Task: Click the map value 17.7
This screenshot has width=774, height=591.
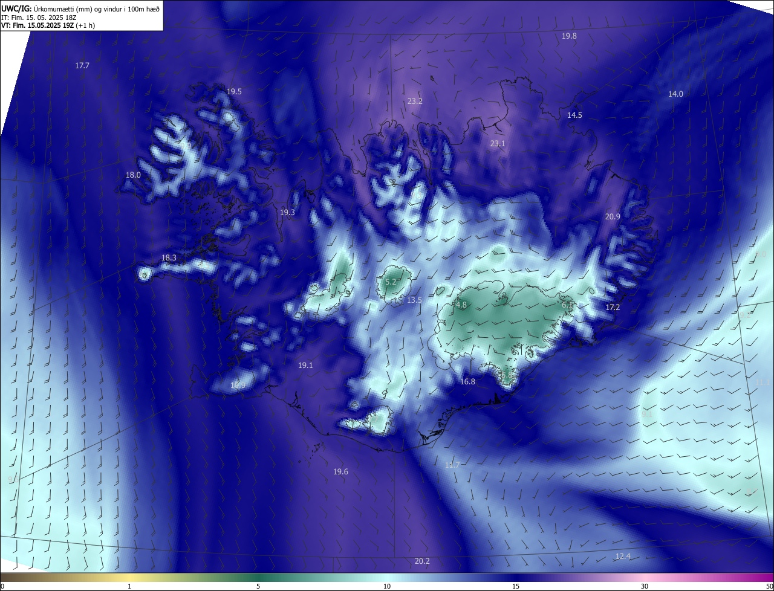Action: pyautogui.click(x=82, y=65)
